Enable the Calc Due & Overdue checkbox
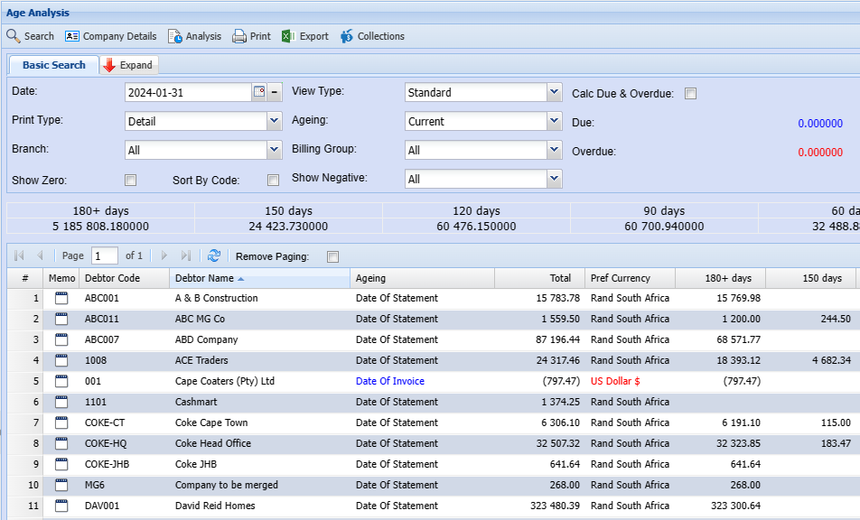The image size is (860, 520). 690,94
